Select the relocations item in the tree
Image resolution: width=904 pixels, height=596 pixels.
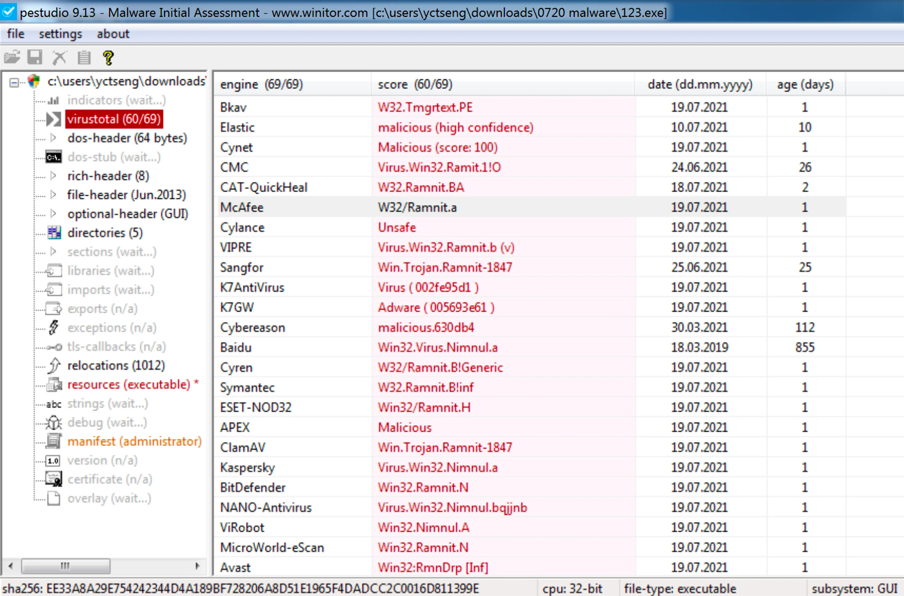click(x=116, y=365)
